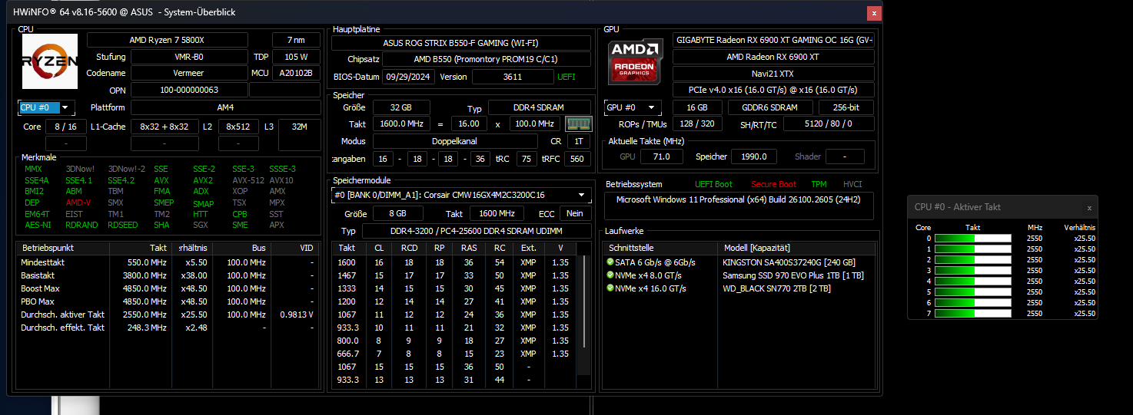Click the PCIe v4.0 x16 field
The width and height of the screenshot is (1133, 415).
point(773,91)
